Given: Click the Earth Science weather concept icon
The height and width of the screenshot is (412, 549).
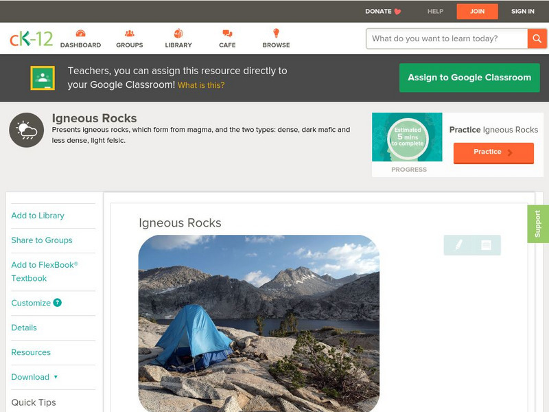Looking at the screenshot, I should [x=27, y=130].
